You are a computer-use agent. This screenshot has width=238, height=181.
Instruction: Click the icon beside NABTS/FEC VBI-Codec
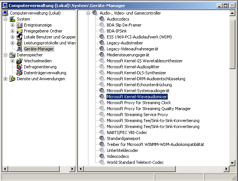coord(102,132)
